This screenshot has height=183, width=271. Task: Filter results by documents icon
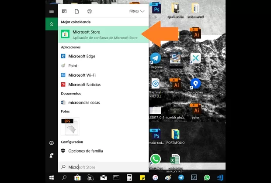click(76, 11)
